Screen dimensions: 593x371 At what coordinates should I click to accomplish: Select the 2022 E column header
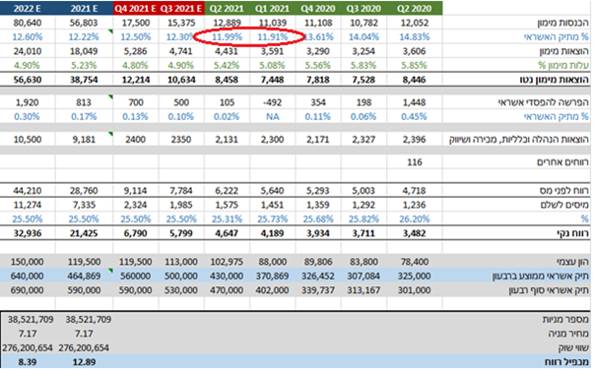(x=28, y=8)
